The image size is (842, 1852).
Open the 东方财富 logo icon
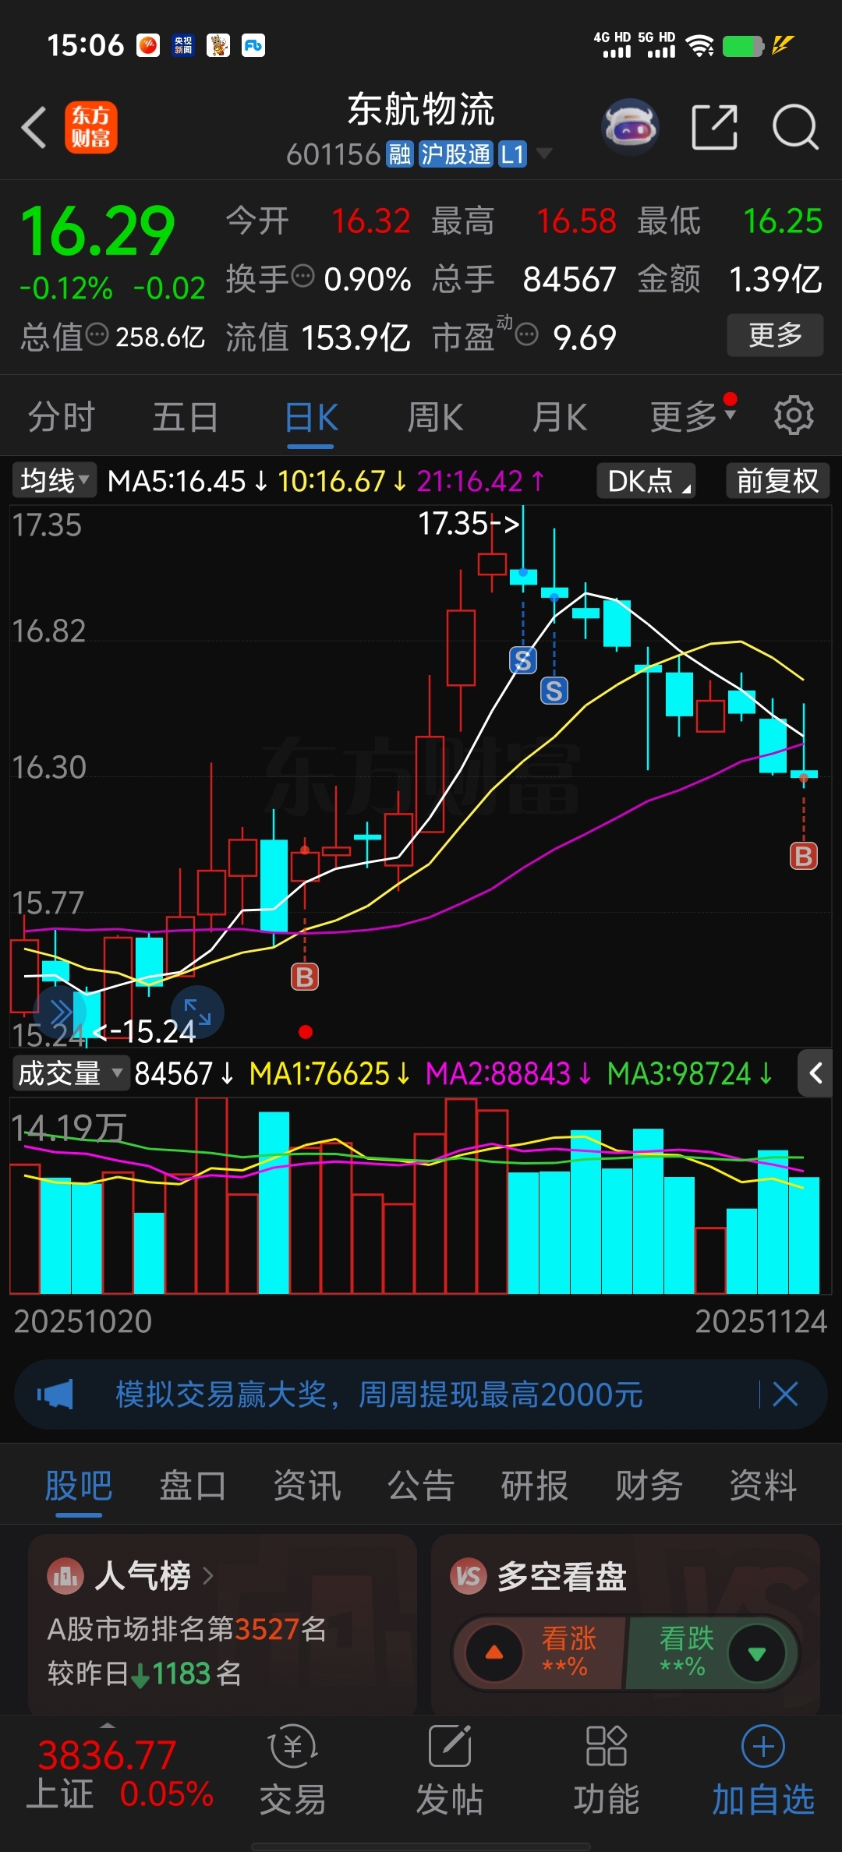(x=90, y=127)
